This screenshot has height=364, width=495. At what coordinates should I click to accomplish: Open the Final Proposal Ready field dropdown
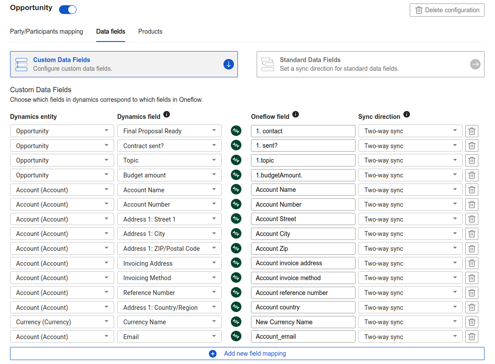click(169, 131)
